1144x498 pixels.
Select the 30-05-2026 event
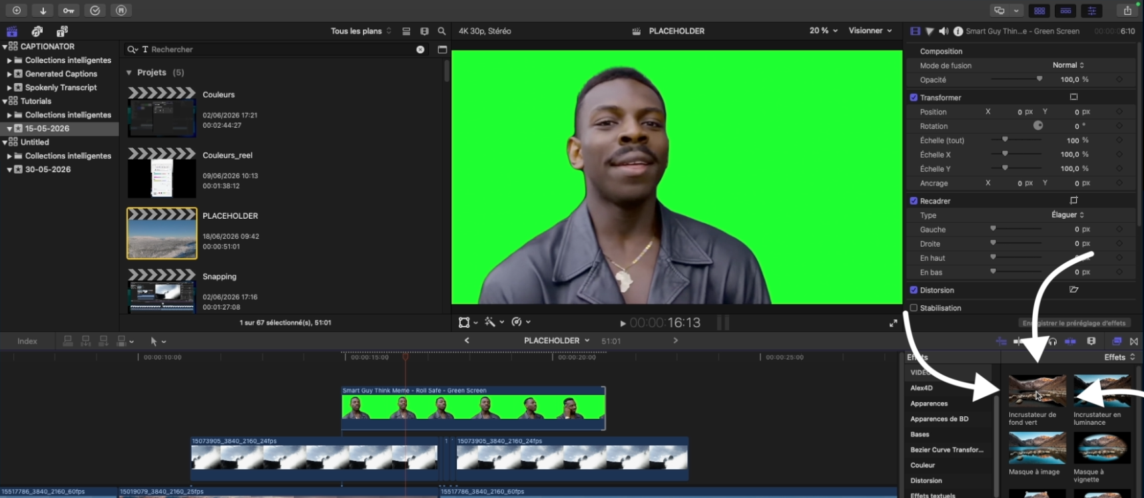tap(47, 170)
